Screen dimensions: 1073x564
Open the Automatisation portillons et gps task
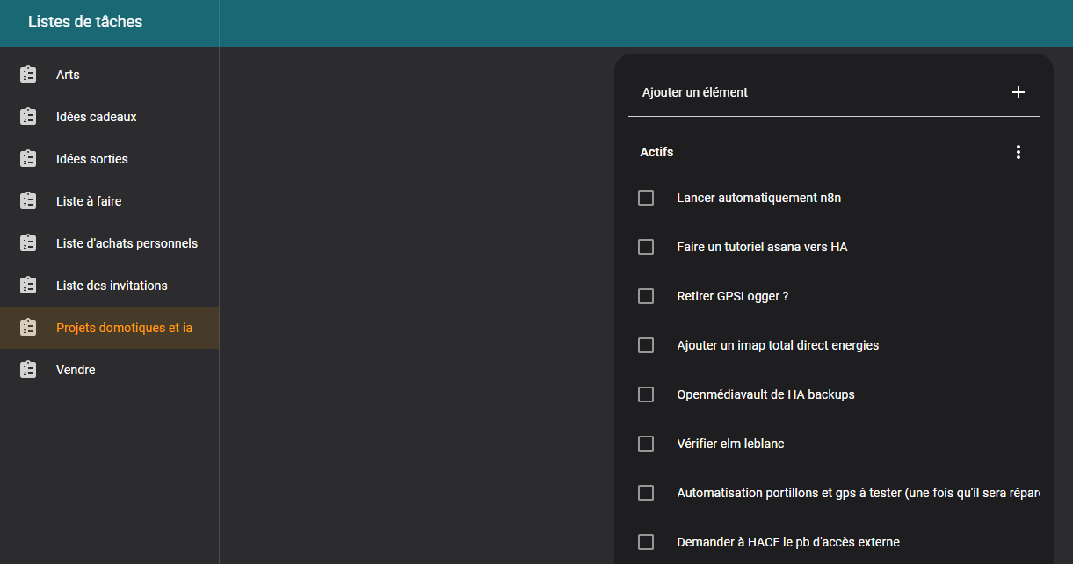click(x=857, y=493)
